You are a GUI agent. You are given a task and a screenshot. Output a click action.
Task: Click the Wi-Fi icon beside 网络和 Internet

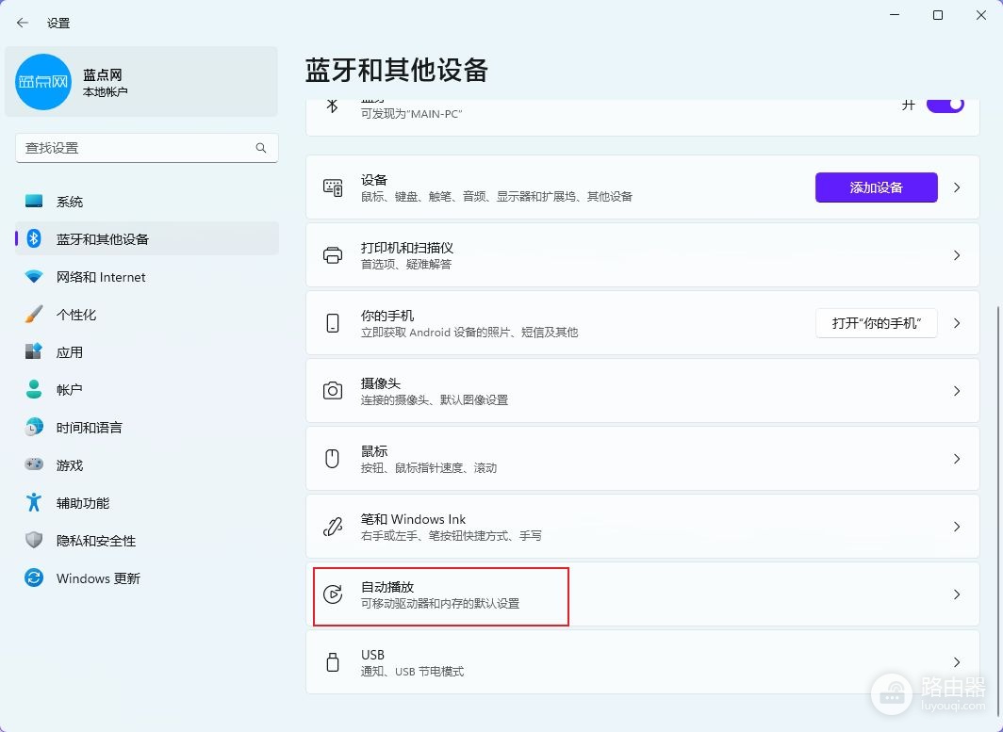(34, 276)
